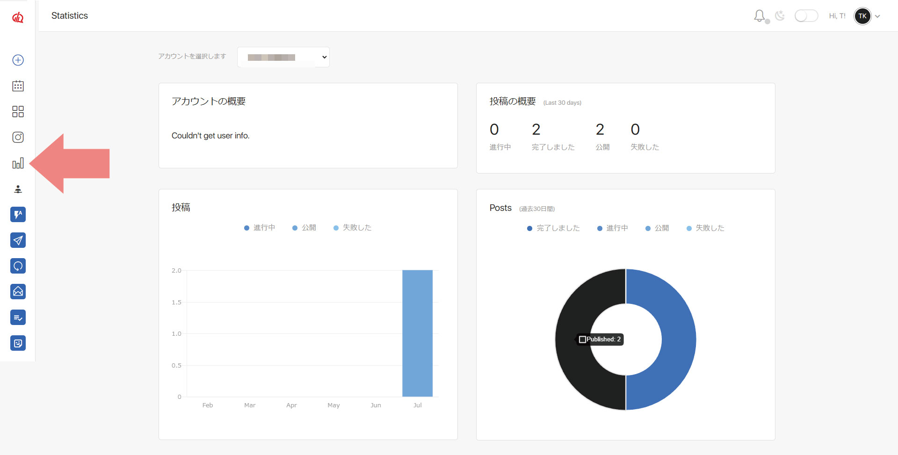The height and width of the screenshot is (455, 898).
Task: Open the four-squares grid icon in sidebar
Action: (18, 111)
